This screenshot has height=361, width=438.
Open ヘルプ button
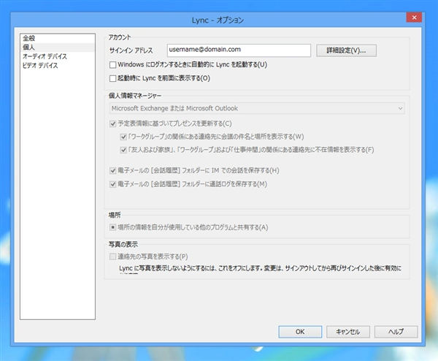click(x=396, y=332)
